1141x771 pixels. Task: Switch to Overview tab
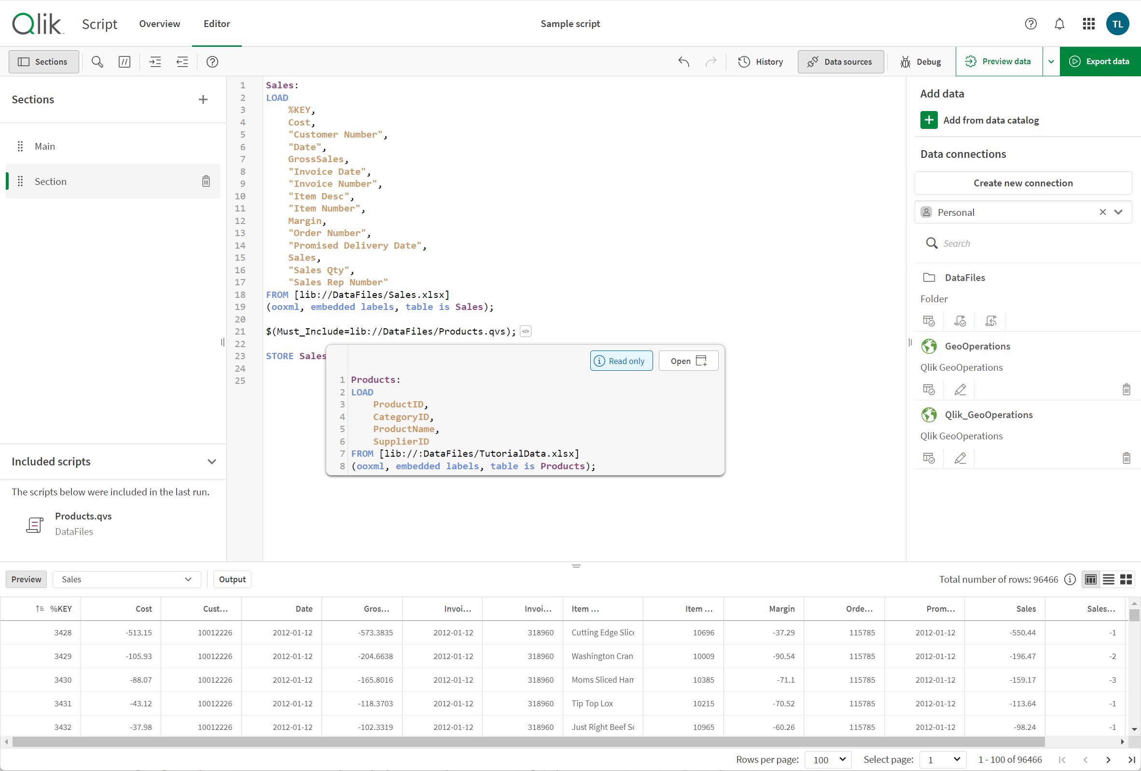tap(158, 23)
